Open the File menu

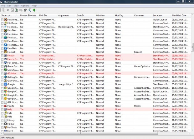3,6
